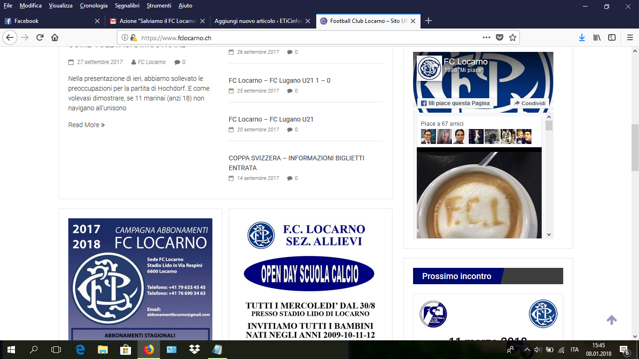This screenshot has height=359, width=639.
Task: Open the Firefox home page icon
Action: (x=55, y=38)
